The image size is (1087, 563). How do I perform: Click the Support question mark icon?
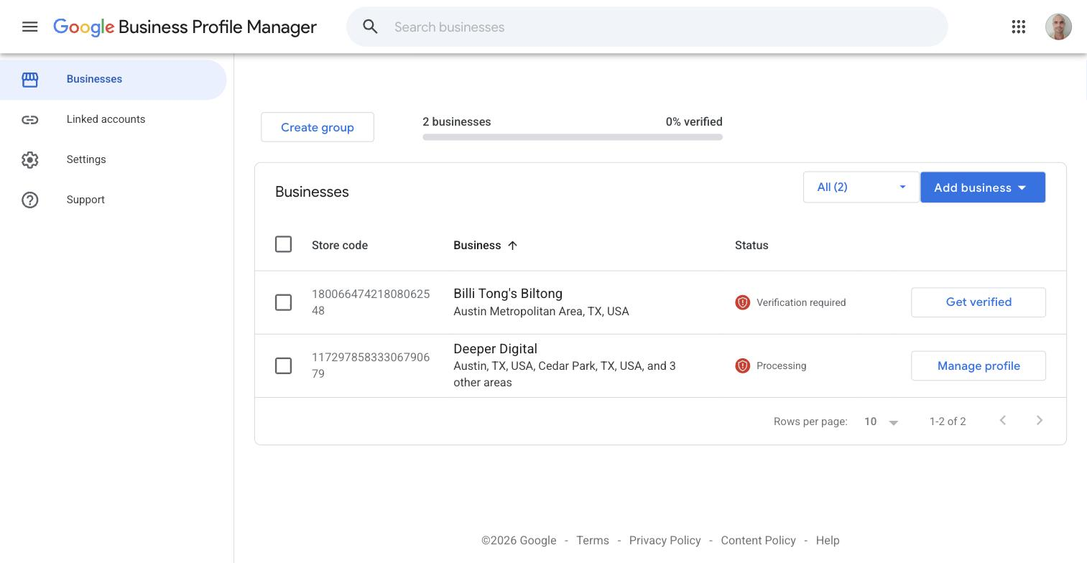pos(29,200)
